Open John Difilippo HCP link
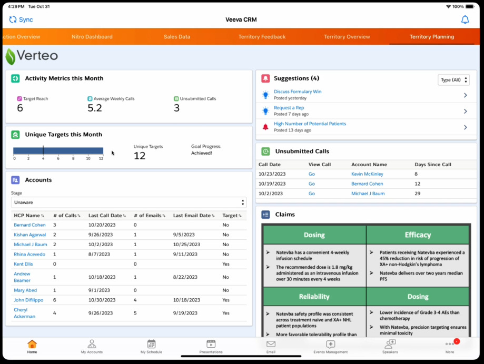Screen dimensions: 484x364 [28, 300]
